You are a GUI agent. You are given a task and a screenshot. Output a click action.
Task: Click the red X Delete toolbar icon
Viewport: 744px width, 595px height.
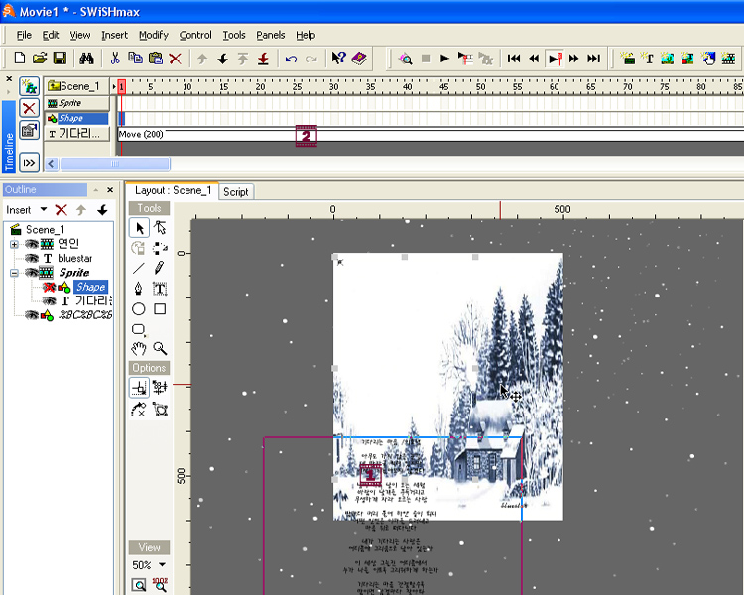coord(175,59)
